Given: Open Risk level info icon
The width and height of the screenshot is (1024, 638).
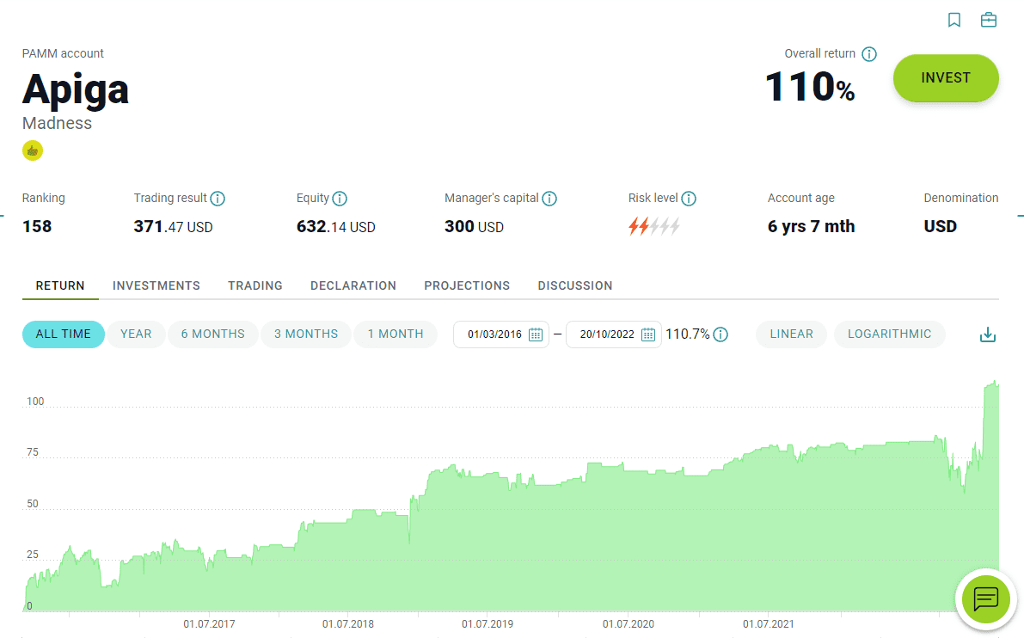Looking at the screenshot, I should click(689, 199).
